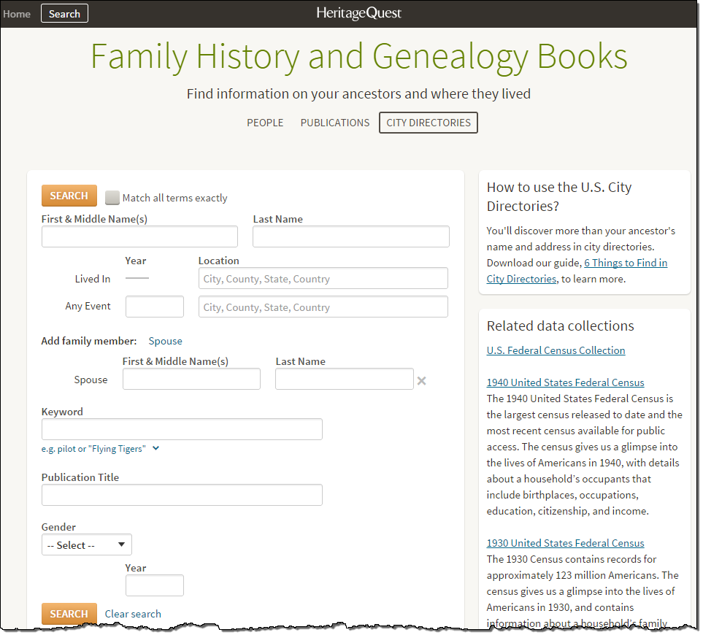The height and width of the screenshot is (635, 703).
Task: Enable "Match all terms exactly"
Action: [x=113, y=196]
